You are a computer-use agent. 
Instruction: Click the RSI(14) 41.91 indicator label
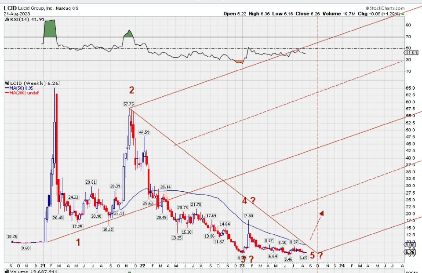(x=27, y=19)
